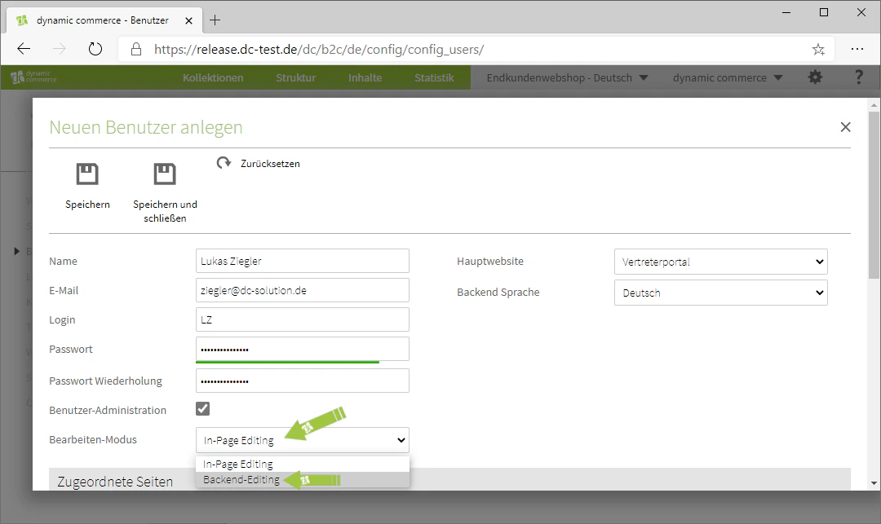Click the Bearbeiten-Modus label
Screen dimensions: 881x524
tap(93, 439)
